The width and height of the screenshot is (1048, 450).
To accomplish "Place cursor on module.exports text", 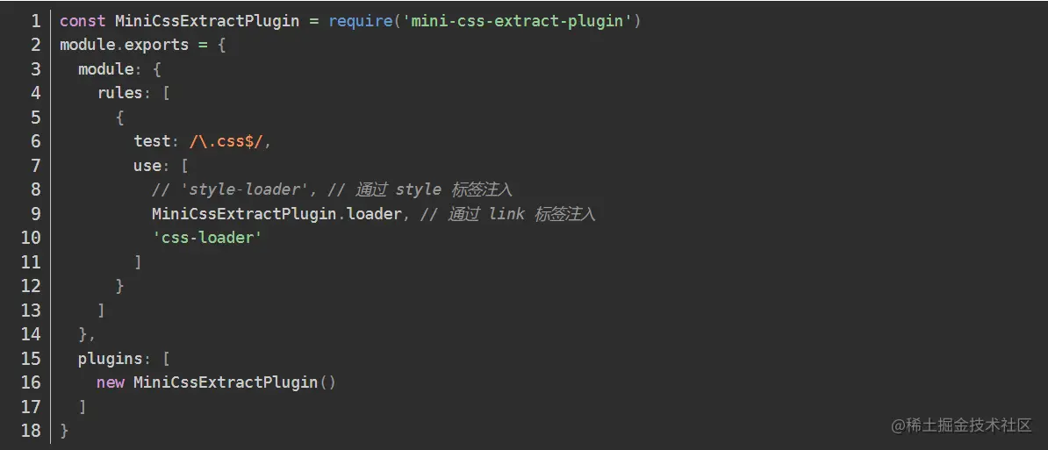I will pyautogui.click(x=125, y=46).
